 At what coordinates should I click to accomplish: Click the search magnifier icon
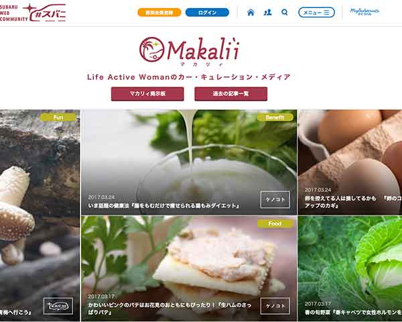tap(284, 12)
